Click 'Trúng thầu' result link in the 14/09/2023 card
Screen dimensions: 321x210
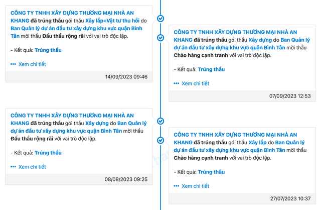pos(48,50)
